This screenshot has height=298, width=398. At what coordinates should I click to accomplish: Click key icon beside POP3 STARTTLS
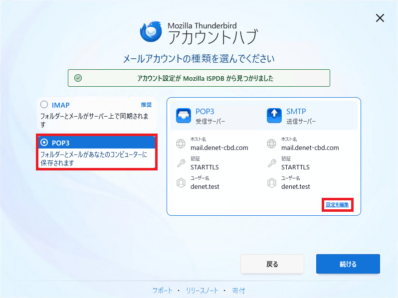point(181,163)
